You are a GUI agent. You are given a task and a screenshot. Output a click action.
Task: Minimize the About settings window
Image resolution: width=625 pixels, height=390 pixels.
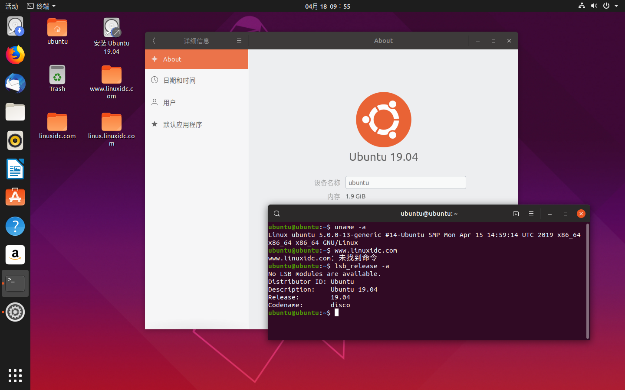(478, 41)
